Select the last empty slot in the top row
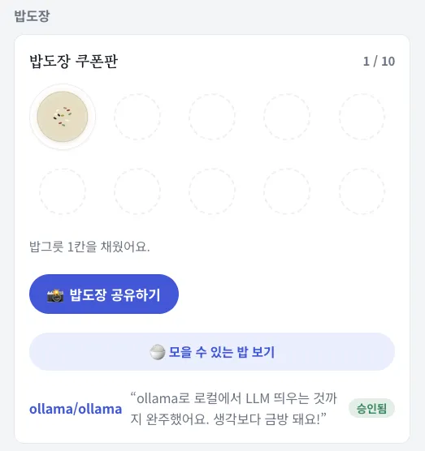The height and width of the screenshot is (451, 425). [x=362, y=117]
